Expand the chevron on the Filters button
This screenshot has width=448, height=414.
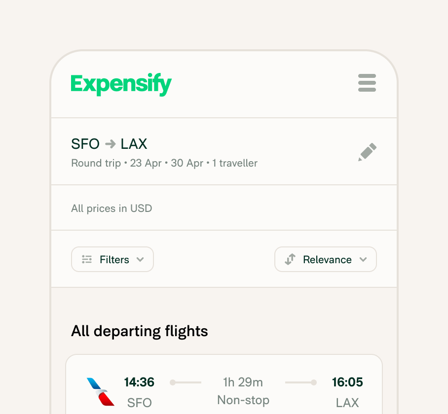(140, 259)
